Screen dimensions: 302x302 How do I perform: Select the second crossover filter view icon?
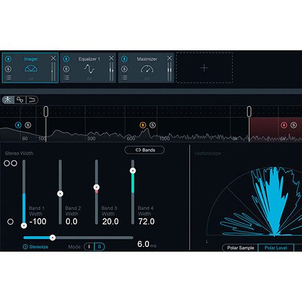(20, 99)
